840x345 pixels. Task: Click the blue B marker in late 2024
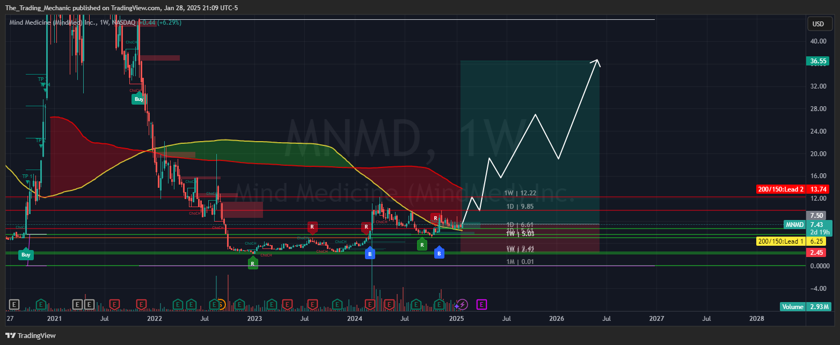click(439, 252)
